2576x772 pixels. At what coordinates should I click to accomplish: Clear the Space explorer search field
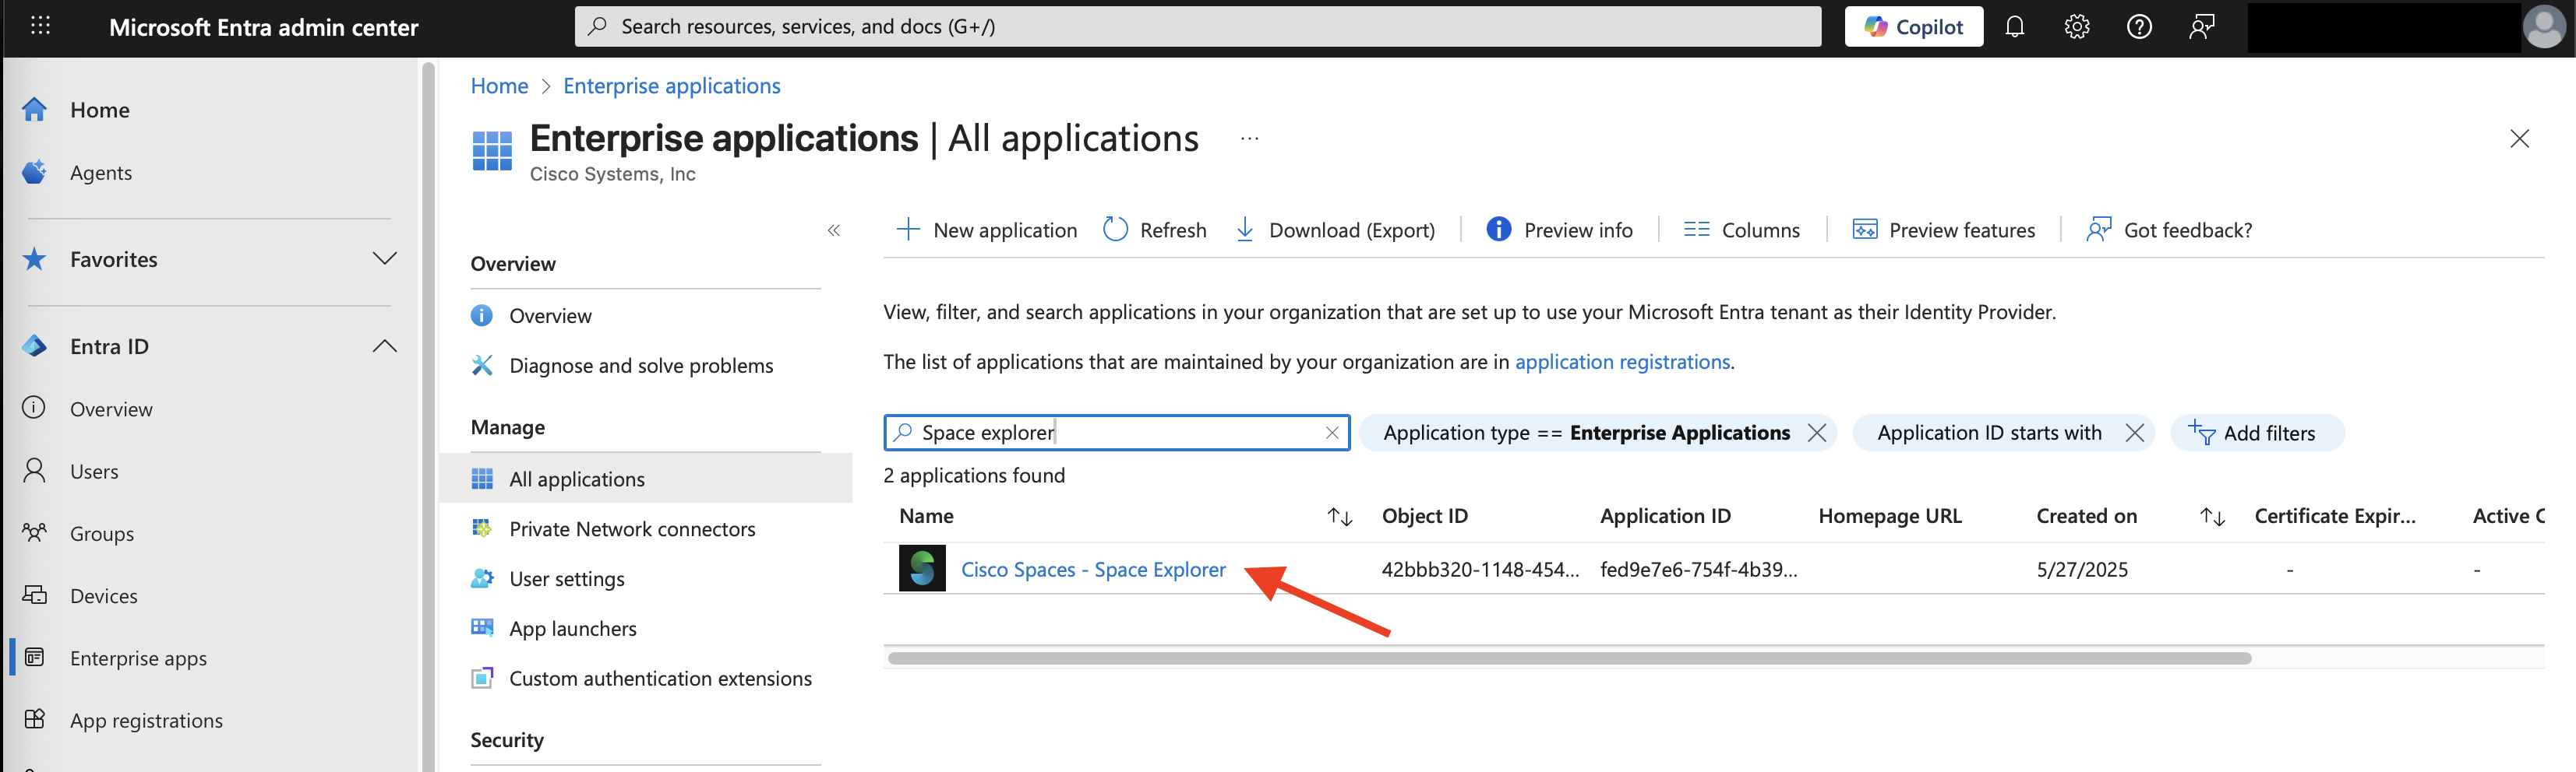coord(1331,433)
